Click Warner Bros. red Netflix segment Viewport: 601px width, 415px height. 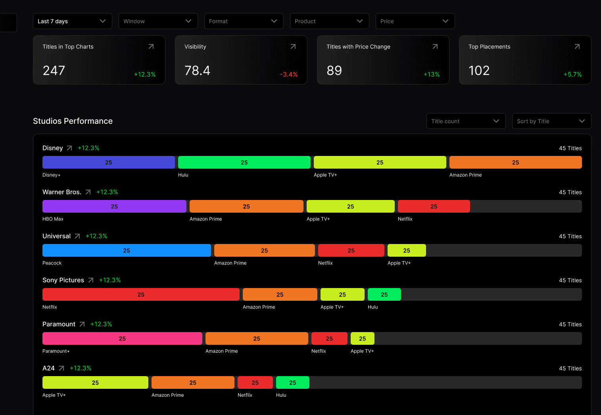pyautogui.click(x=434, y=206)
